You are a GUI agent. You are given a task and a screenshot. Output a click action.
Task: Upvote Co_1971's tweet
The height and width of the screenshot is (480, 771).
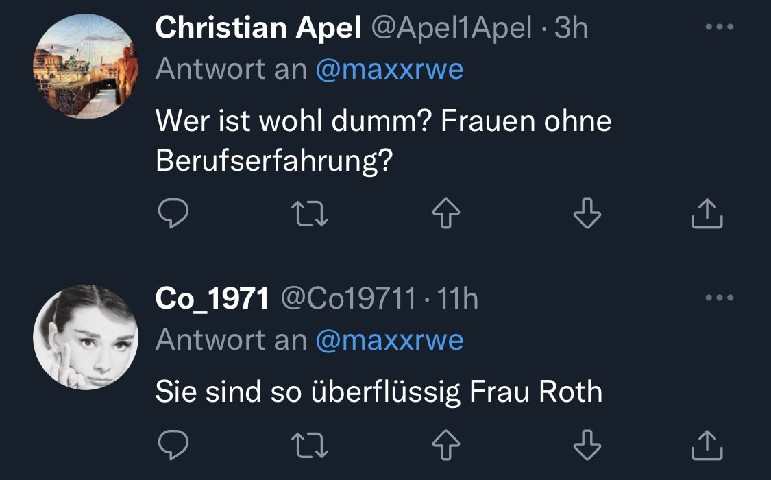click(x=446, y=446)
